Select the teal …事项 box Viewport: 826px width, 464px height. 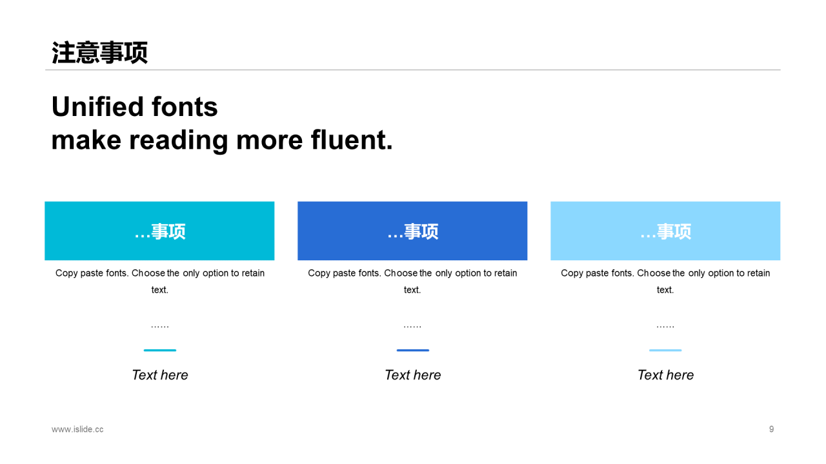point(159,231)
